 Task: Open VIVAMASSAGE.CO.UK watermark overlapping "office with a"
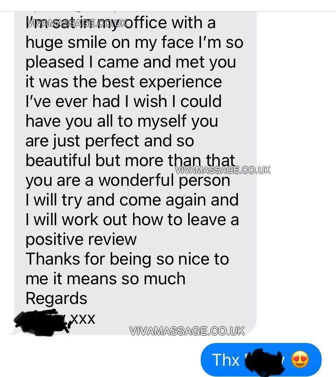[76, 24]
